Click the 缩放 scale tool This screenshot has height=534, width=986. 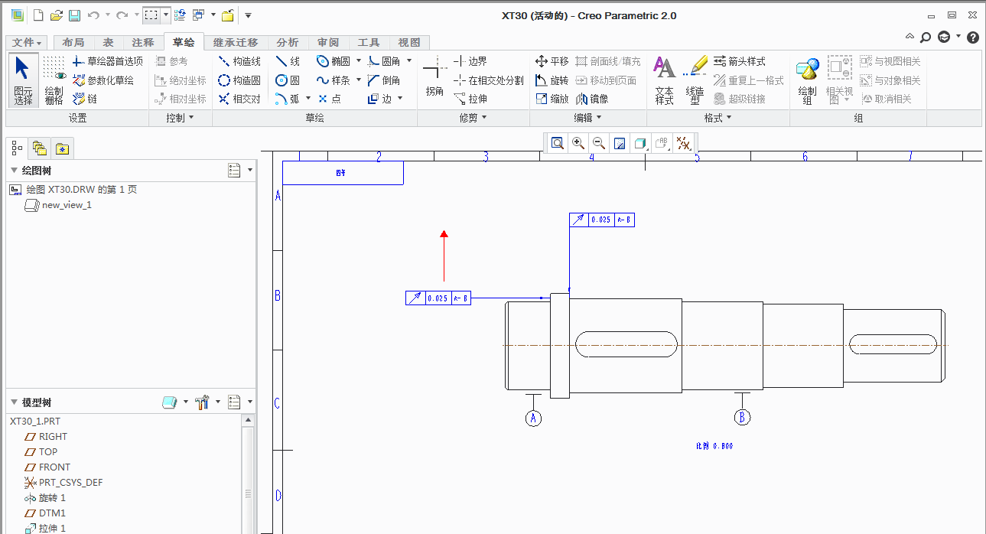[552, 99]
